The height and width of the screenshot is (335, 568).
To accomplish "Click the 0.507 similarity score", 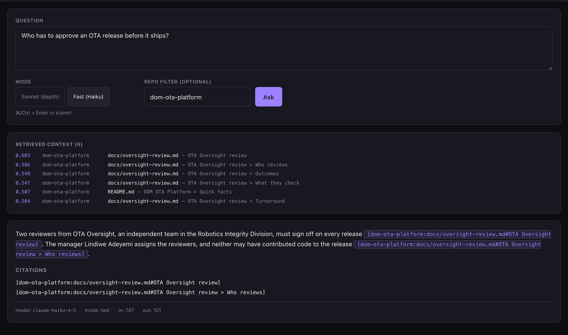I will 23,192.
